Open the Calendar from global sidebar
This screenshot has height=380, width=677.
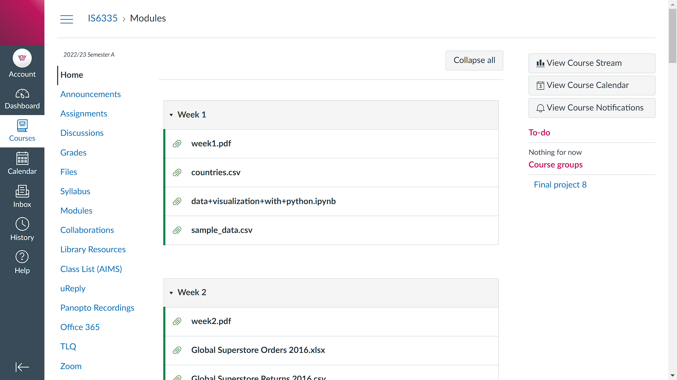tap(22, 164)
